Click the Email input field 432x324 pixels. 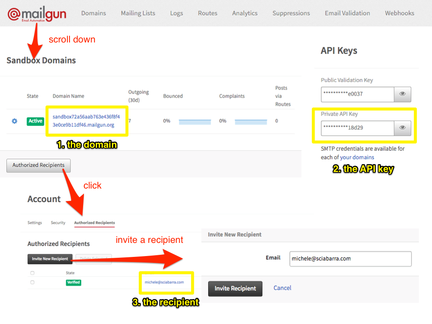point(350,259)
